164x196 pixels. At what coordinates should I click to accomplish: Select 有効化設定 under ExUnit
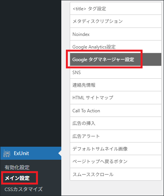point(17,167)
